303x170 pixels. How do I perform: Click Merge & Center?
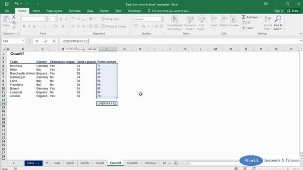pyautogui.click(x=114, y=26)
